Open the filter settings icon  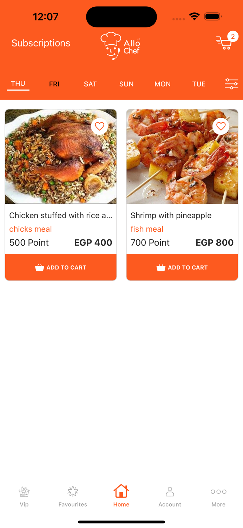pyautogui.click(x=231, y=84)
